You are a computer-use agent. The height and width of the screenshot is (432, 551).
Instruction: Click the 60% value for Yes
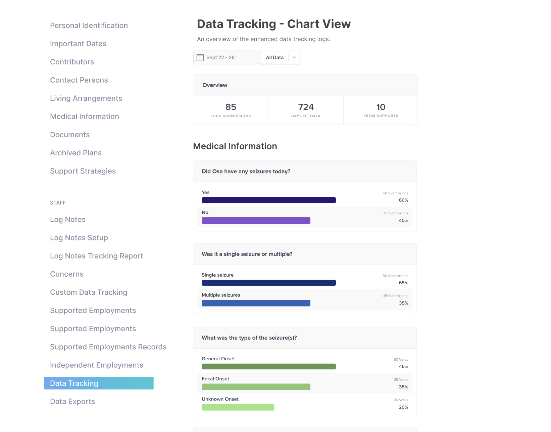403,200
